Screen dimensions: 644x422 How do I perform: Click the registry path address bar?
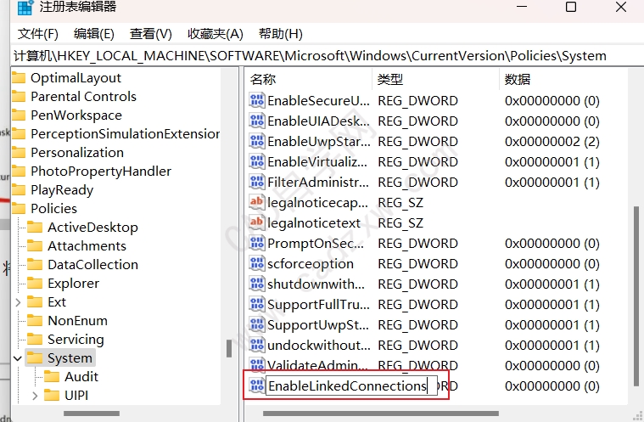pos(327,55)
